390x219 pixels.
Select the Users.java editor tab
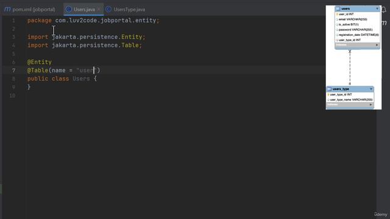pos(84,10)
